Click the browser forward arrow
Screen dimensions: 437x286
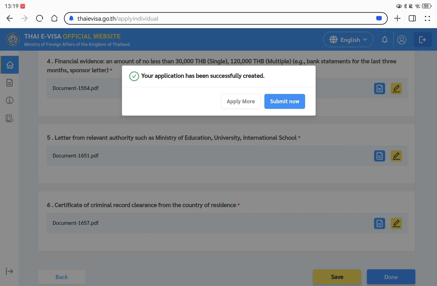pos(24,19)
